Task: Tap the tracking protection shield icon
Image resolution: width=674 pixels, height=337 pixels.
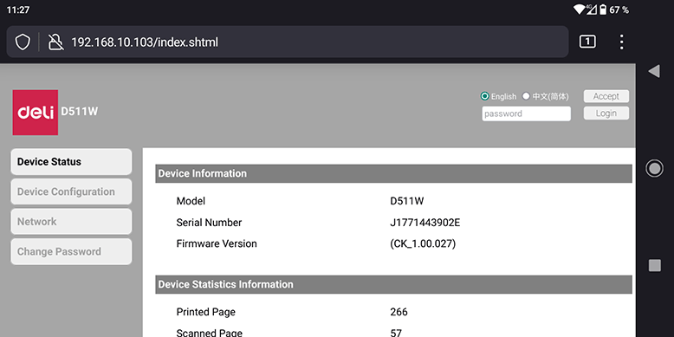Action: [23, 42]
